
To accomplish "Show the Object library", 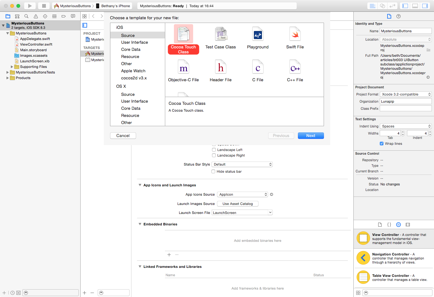I will tap(399, 224).
